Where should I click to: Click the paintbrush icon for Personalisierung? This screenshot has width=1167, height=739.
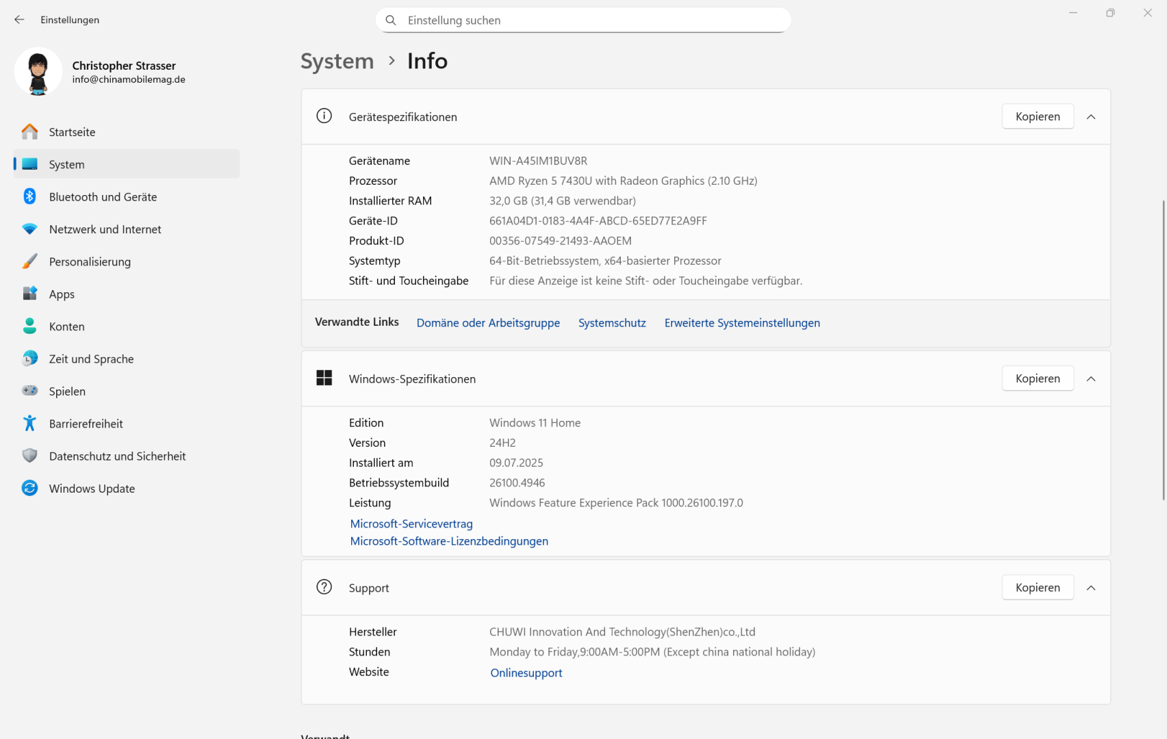point(29,261)
